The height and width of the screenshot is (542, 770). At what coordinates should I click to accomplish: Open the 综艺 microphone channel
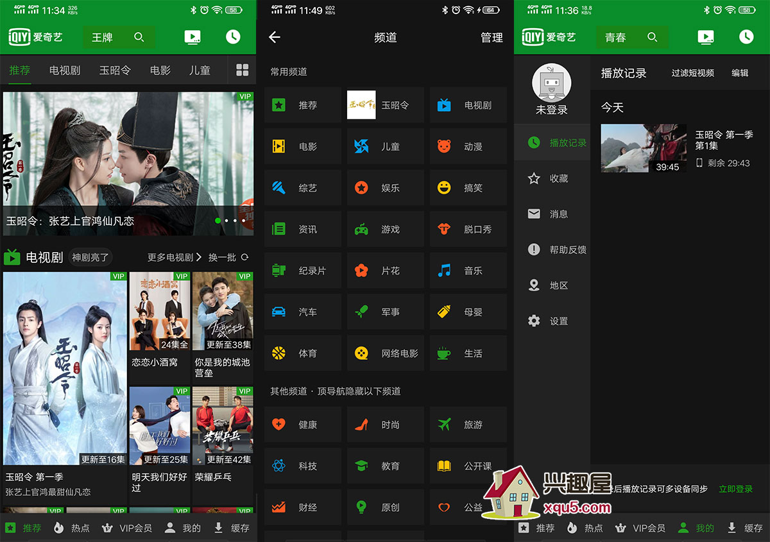(x=302, y=188)
